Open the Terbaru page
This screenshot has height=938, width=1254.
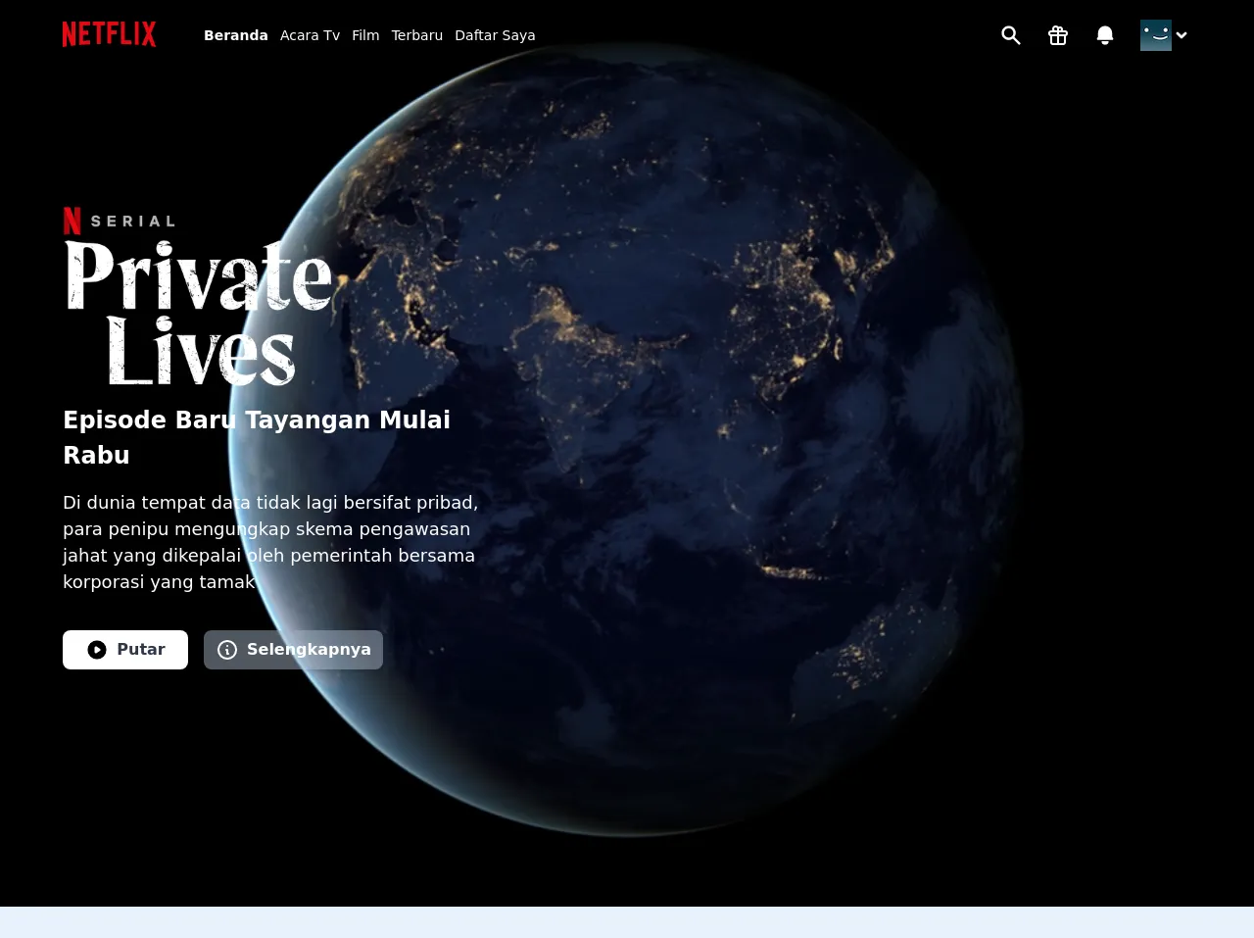[x=416, y=35]
